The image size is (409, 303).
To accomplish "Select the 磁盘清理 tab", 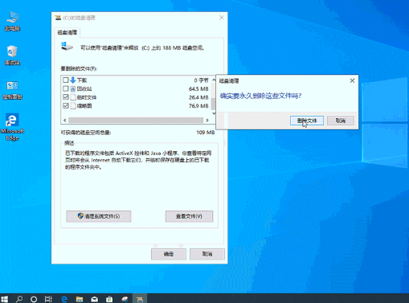I will [x=67, y=32].
